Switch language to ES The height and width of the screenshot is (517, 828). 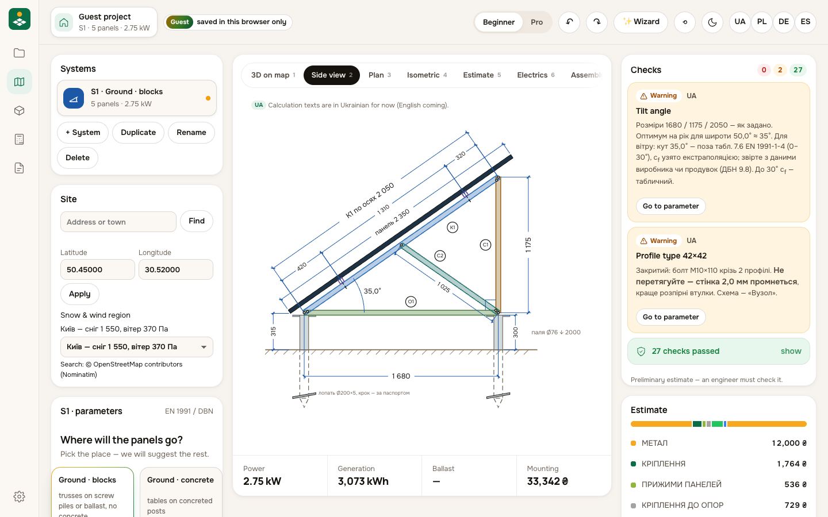[806, 22]
